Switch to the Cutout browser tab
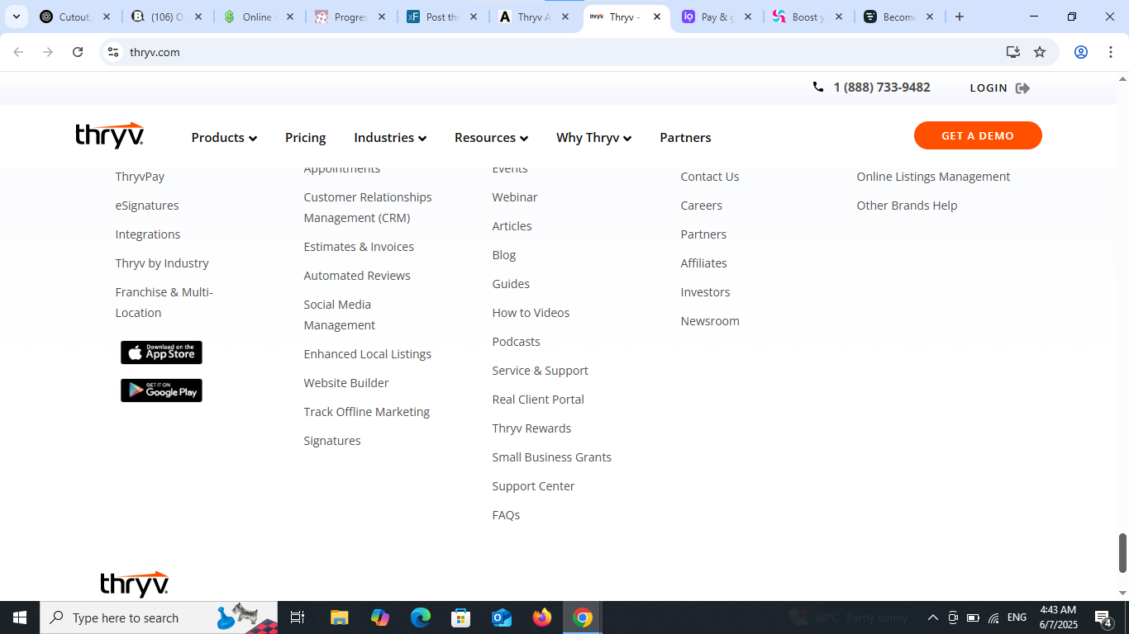Viewport: 1129px width, 634px height. [x=75, y=17]
